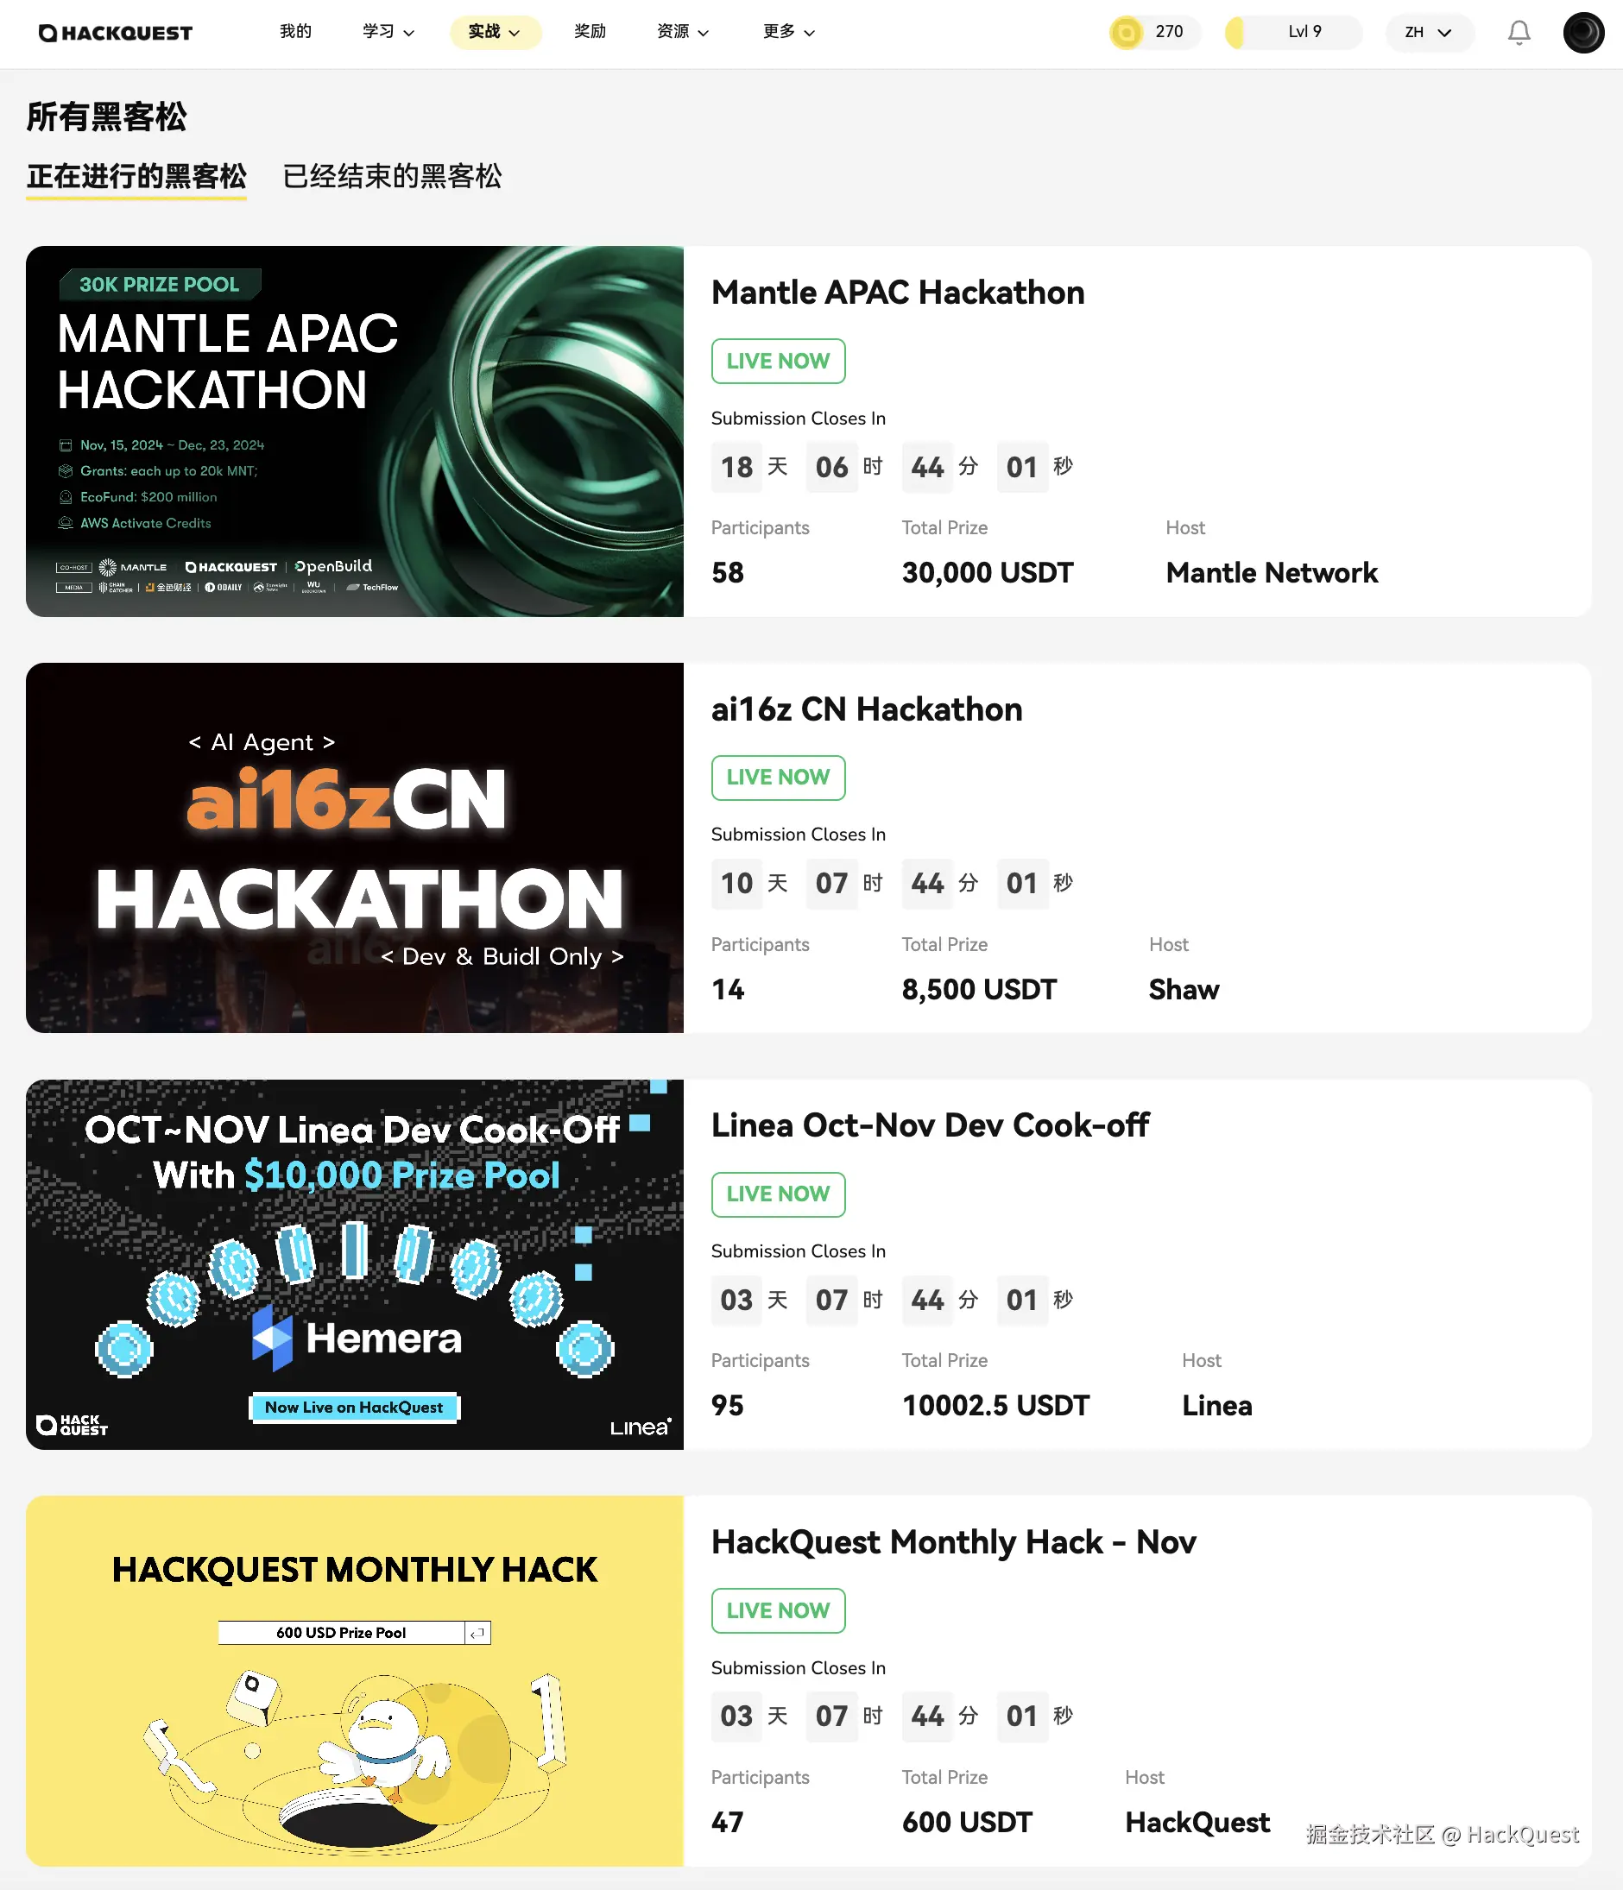Click the gold coin balance icon
This screenshot has height=1890, width=1623.
[x=1126, y=33]
